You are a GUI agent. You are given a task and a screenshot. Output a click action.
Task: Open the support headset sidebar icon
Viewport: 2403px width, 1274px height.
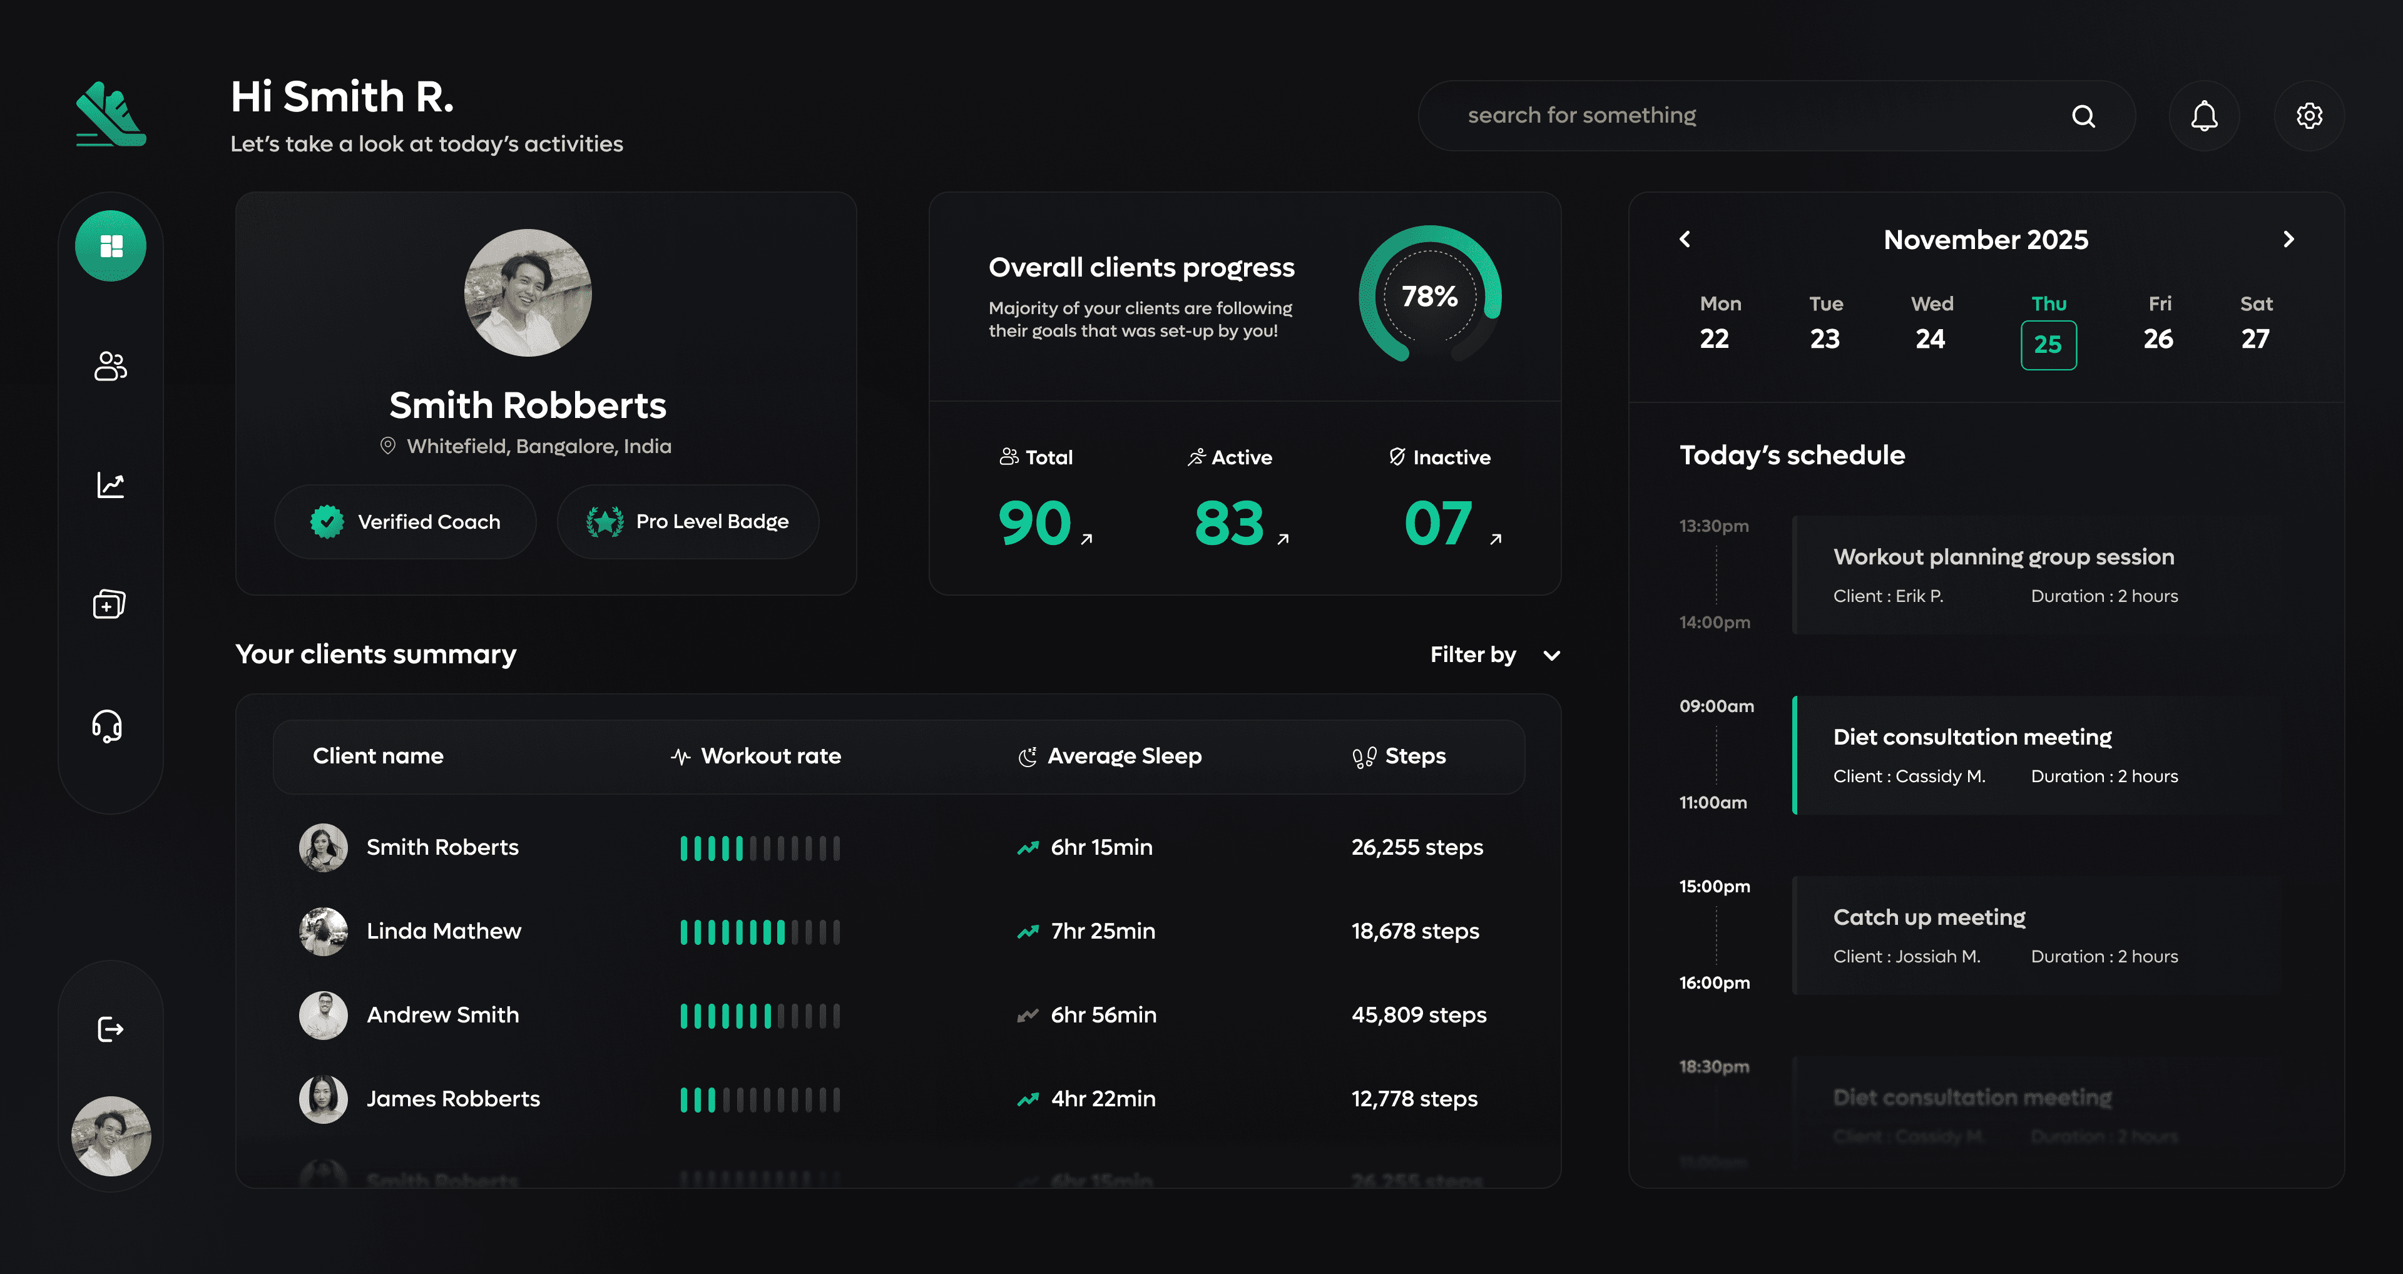tap(108, 726)
